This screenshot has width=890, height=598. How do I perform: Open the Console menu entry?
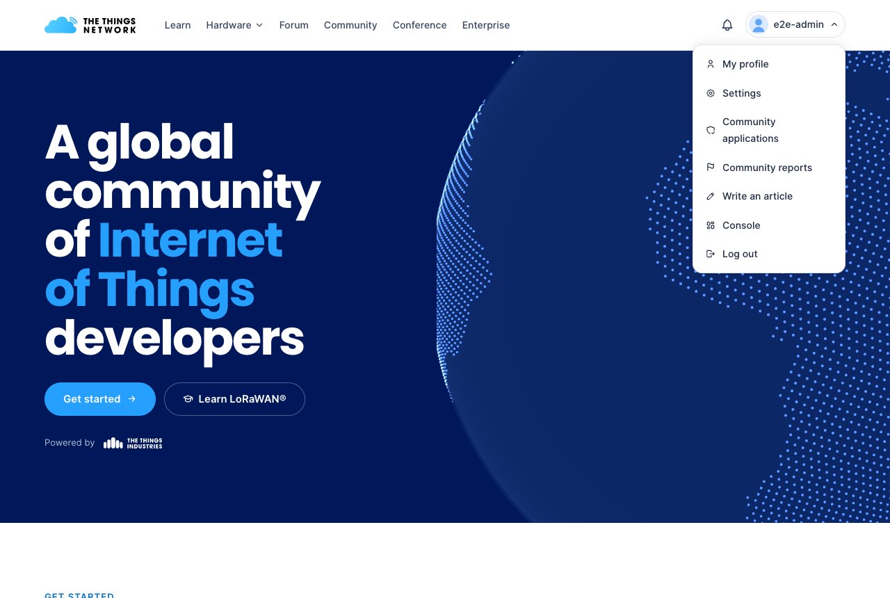(769, 225)
